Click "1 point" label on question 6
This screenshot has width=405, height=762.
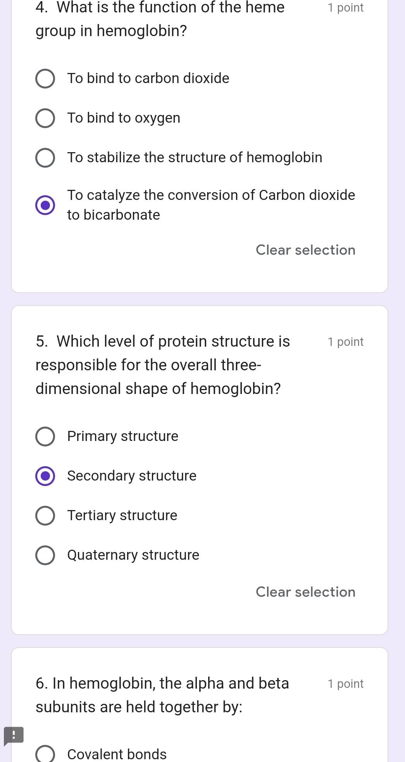pos(345,684)
